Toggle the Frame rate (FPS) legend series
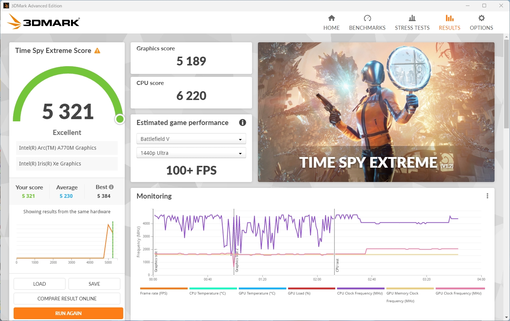Viewport: 510px width, 321px height. 164,291
